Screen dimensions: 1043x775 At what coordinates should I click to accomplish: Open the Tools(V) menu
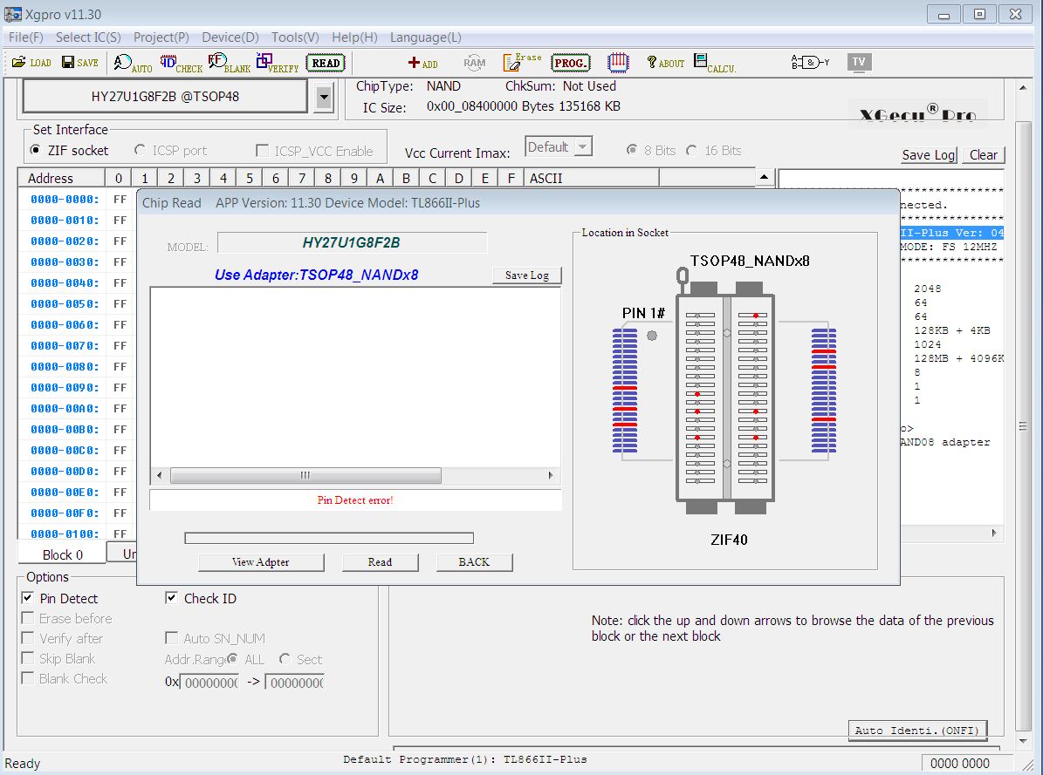294,37
